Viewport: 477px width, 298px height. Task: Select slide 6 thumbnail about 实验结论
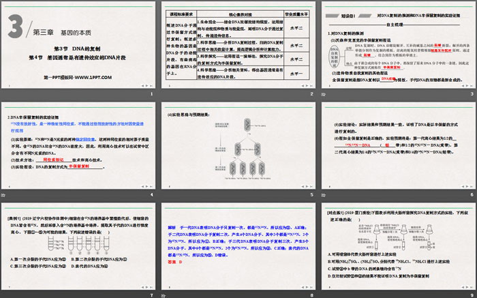coord(398,145)
